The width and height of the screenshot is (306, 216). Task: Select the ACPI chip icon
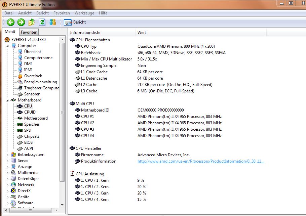(20, 149)
